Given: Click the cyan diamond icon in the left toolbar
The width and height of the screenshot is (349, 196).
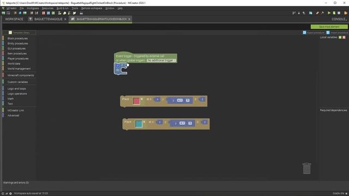Looking at the screenshot, I should click(x=20, y=13).
